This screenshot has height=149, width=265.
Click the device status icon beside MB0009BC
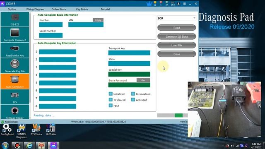click(x=2, y=122)
